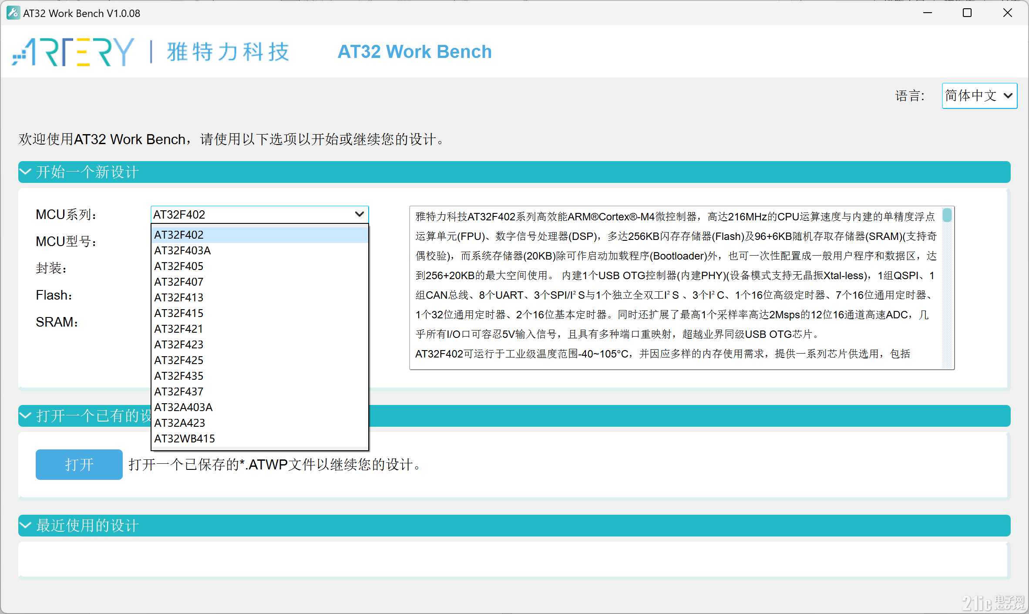Viewport: 1029px width, 614px height.
Task: Pick AT32F407 from the series list
Action: pos(259,282)
